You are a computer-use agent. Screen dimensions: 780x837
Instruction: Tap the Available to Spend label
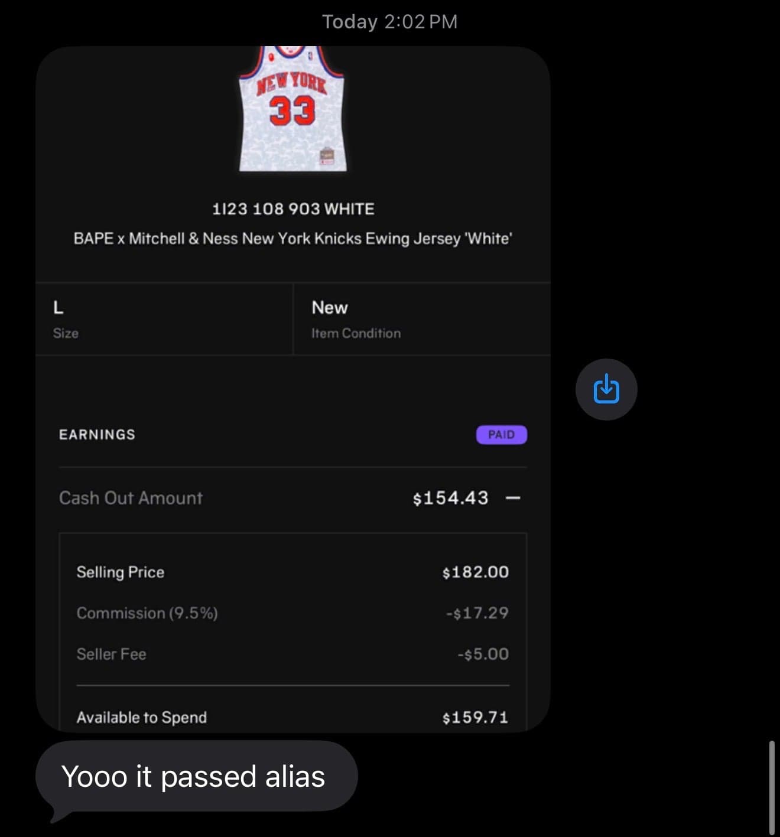click(142, 717)
